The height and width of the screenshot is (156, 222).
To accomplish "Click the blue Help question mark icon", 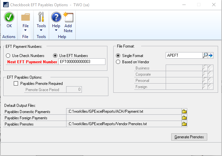I will click(56, 17).
